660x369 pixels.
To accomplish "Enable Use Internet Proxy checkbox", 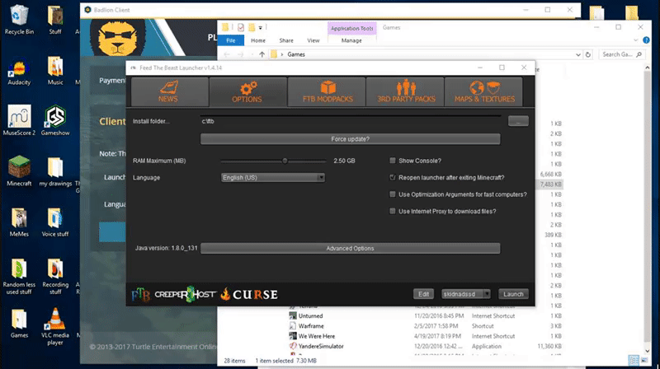I will point(393,211).
